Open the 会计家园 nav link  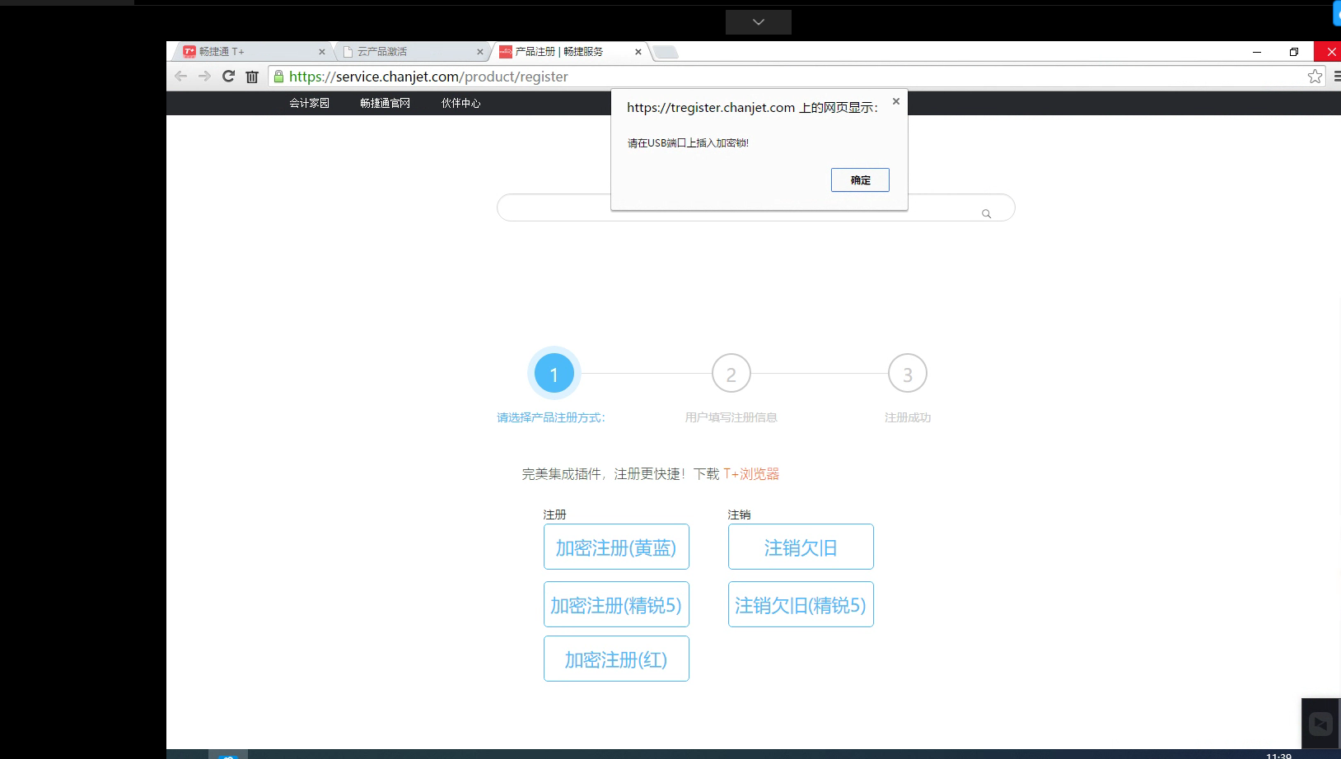click(309, 103)
